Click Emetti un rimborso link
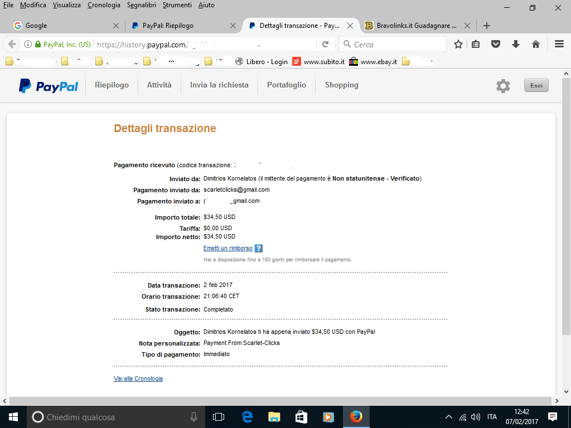This screenshot has height=428, width=571. (228, 248)
